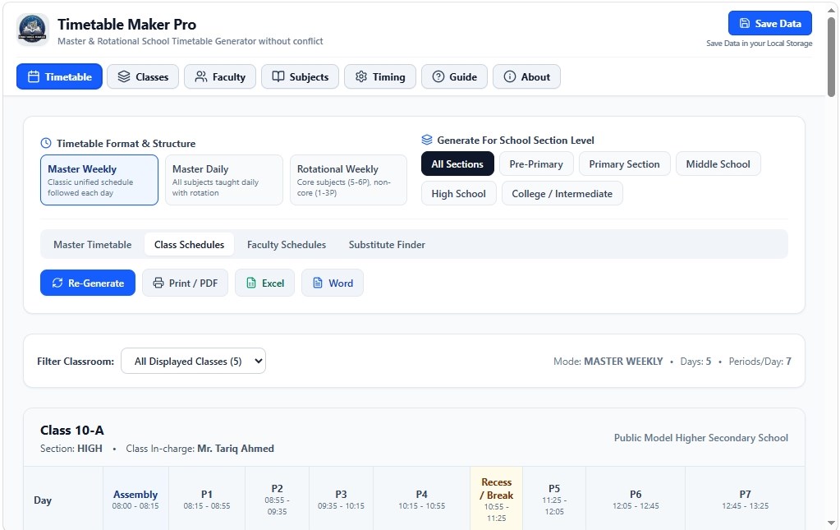This screenshot has height=530, width=840.
Task: Click the Assembly column header
Action: coord(135,500)
